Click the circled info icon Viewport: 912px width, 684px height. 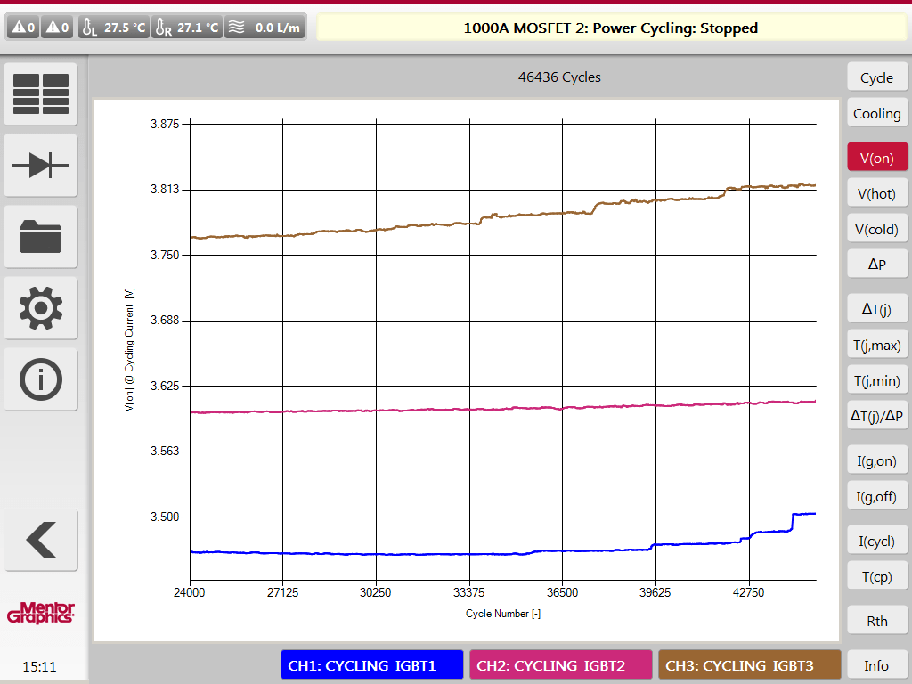[x=41, y=379]
